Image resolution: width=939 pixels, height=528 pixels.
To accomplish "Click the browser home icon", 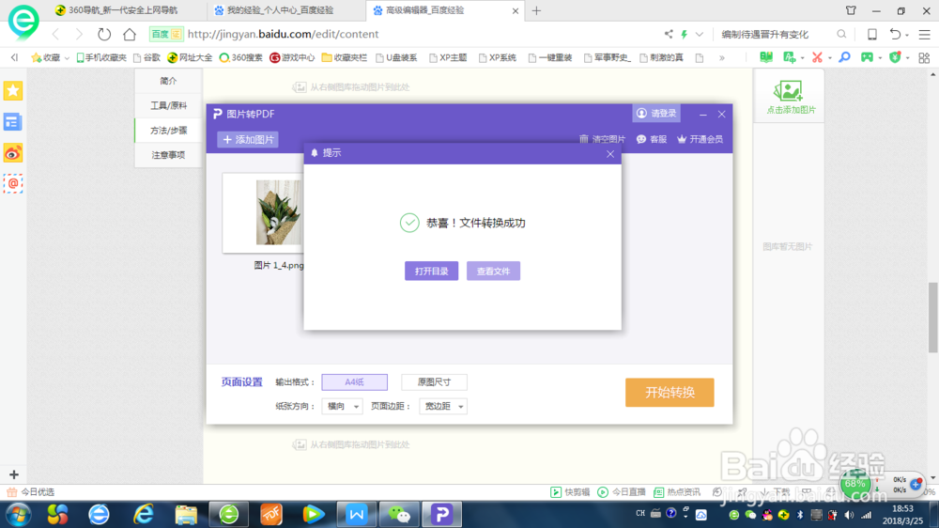I will [130, 34].
